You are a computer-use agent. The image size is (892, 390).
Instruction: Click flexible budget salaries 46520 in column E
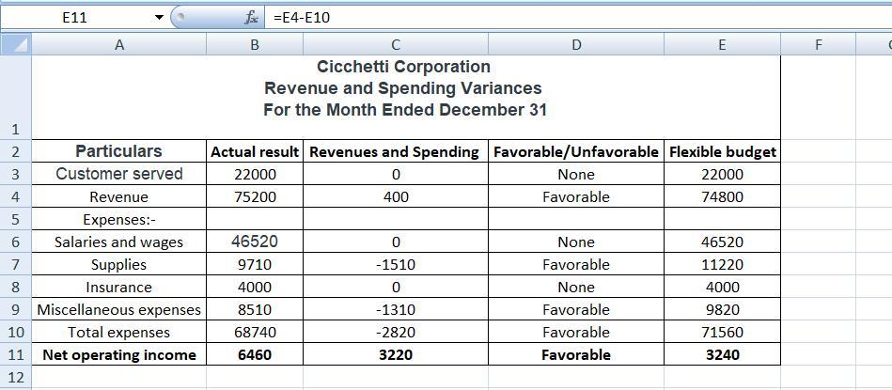(x=722, y=242)
